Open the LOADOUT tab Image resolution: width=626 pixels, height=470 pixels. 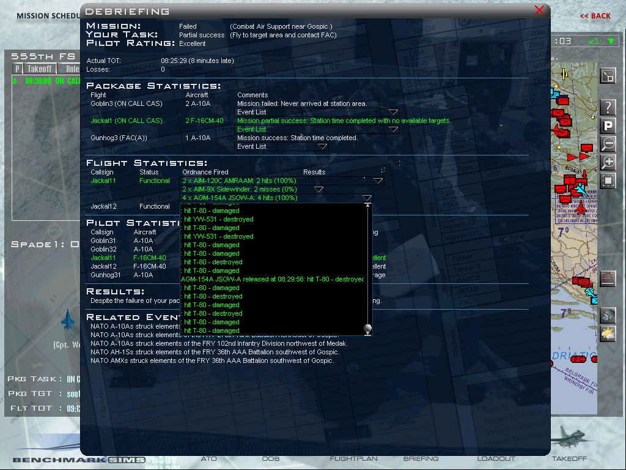pyautogui.click(x=496, y=459)
